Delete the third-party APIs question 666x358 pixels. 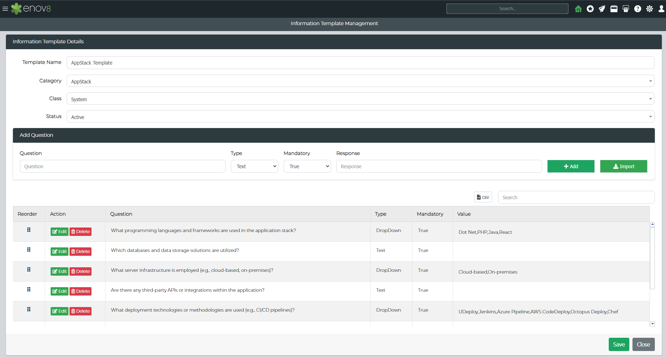[x=80, y=291]
